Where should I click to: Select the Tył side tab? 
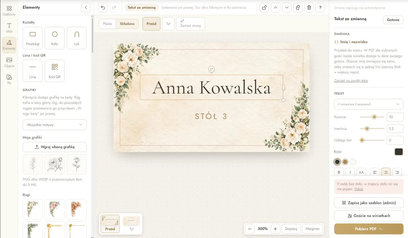[168, 24]
